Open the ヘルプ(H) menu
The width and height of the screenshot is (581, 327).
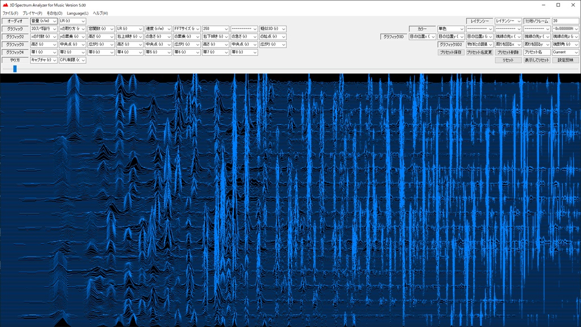click(x=100, y=14)
